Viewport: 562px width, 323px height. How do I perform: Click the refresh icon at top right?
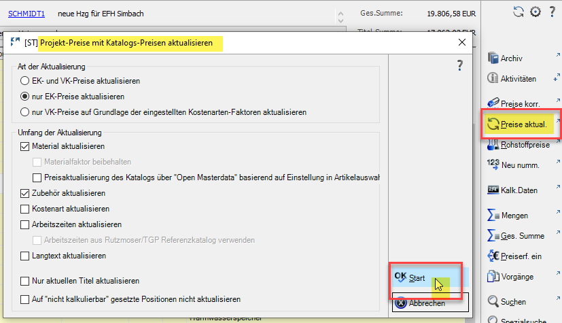pos(519,12)
